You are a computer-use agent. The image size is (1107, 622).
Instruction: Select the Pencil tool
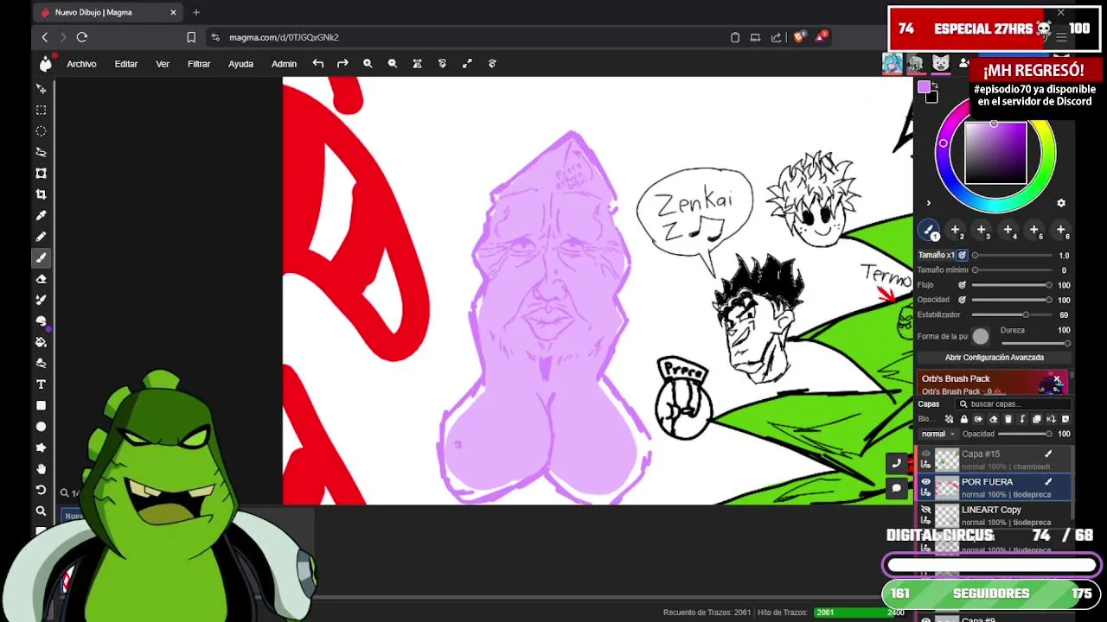click(x=41, y=237)
